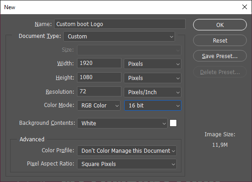The image size is (252, 182).
Task: Open the Pixel Aspect Ratio dropdown
Action: [x=127, y=164]
